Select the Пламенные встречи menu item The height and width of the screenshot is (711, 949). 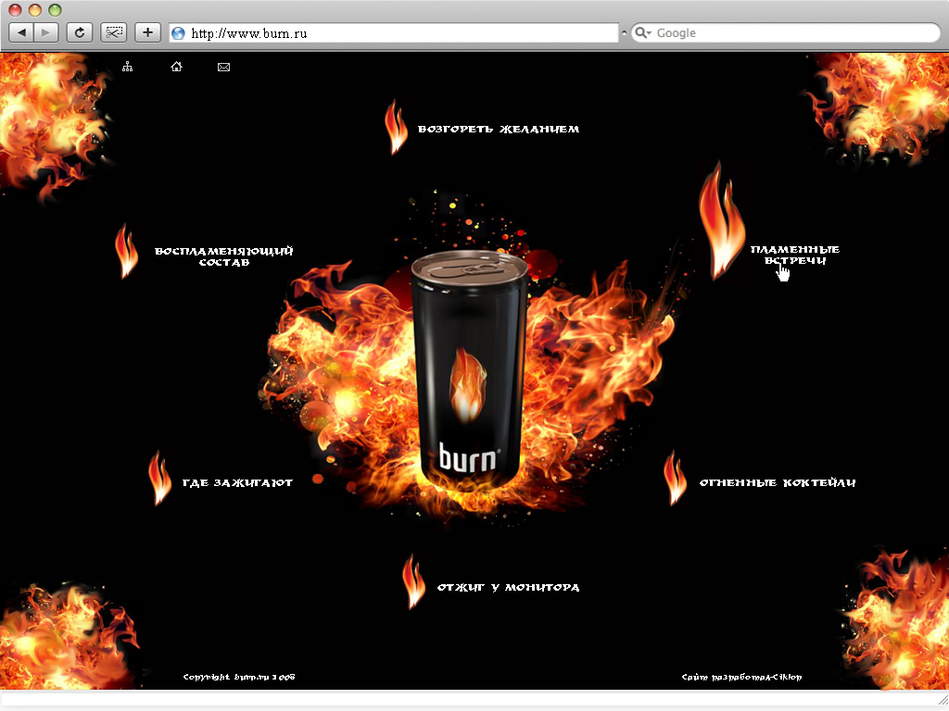(x=795, y=255)
